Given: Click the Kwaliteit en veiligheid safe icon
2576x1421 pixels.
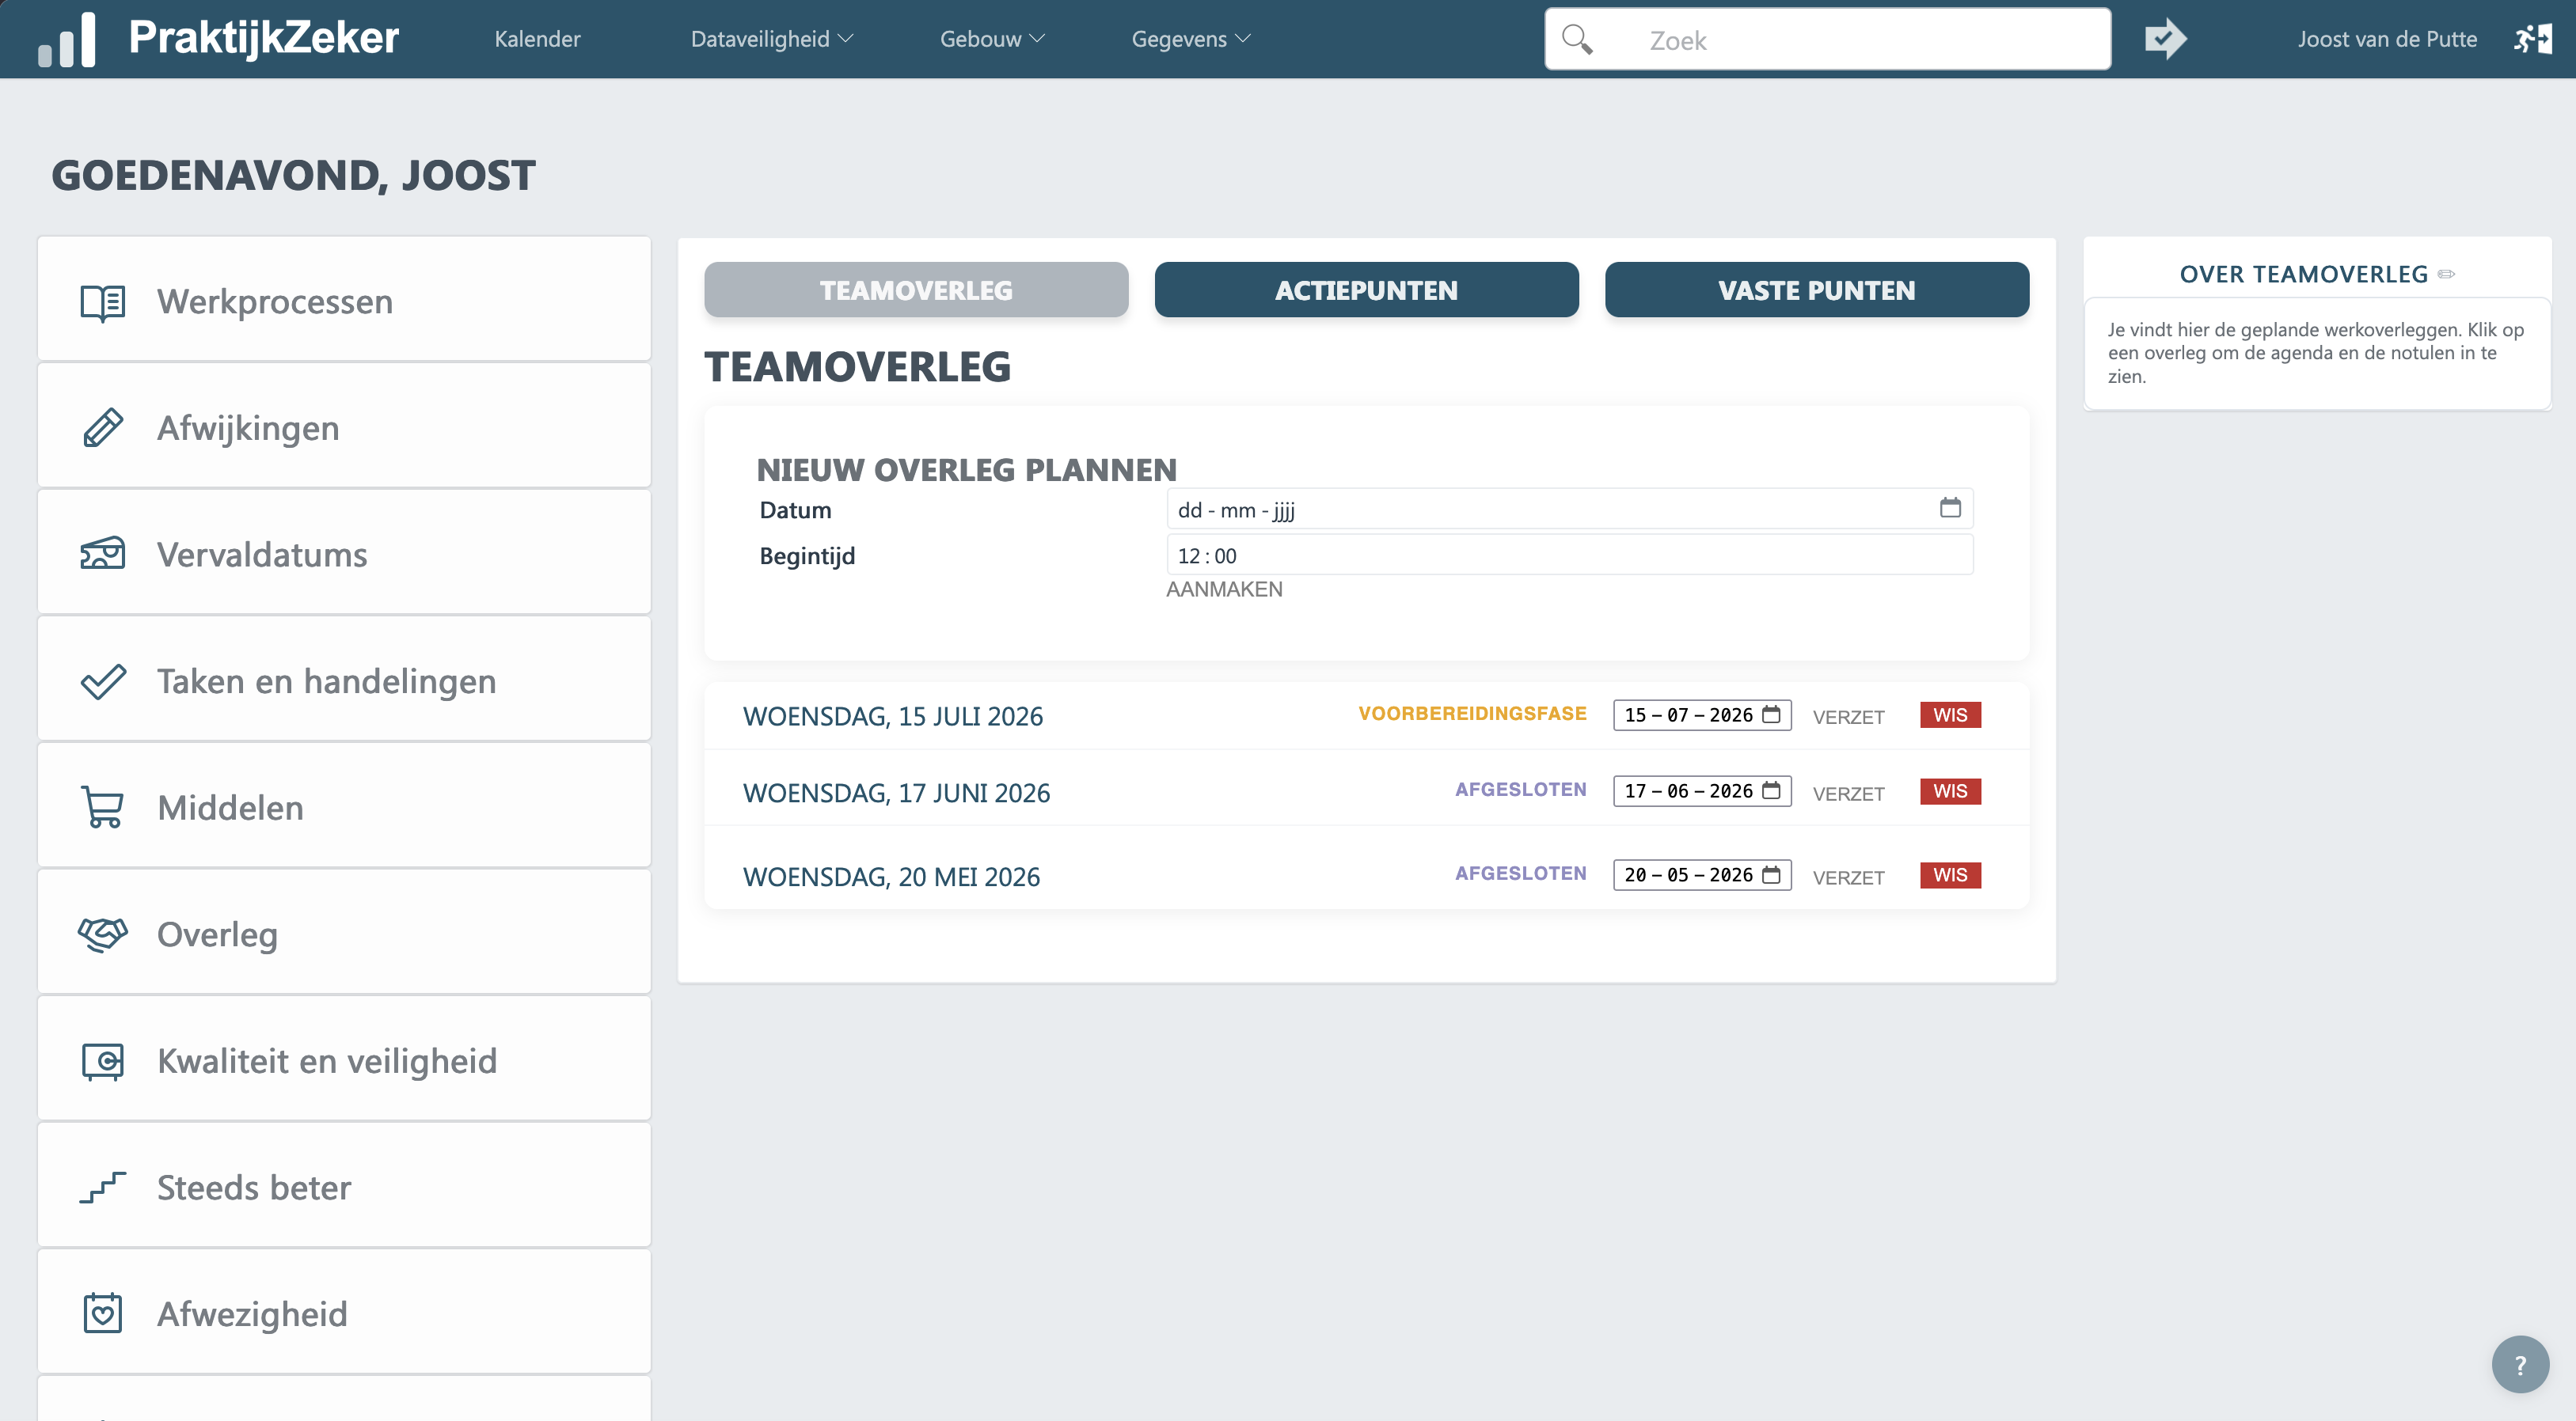Looking at the screenshot, I should coord(103,1060).
